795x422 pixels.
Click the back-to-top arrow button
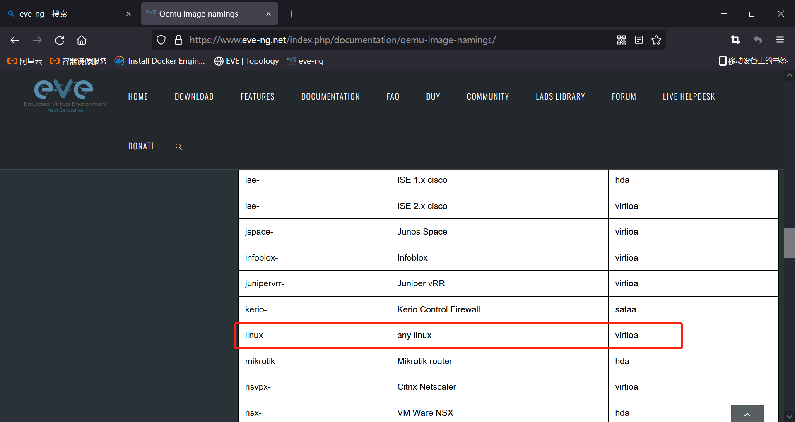[x=747, y=414]
